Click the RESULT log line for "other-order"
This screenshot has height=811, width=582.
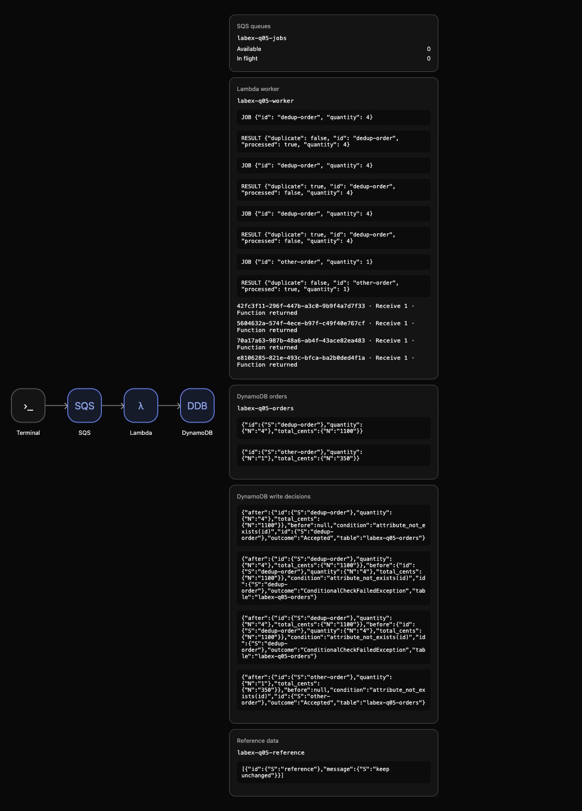[334, 286]
